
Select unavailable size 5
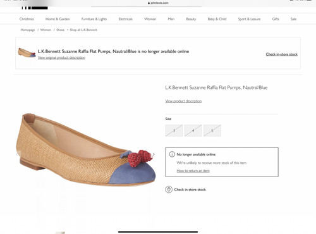point(212,130)
